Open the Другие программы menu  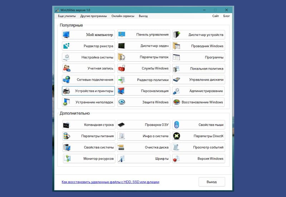click(x=94, y=16)
